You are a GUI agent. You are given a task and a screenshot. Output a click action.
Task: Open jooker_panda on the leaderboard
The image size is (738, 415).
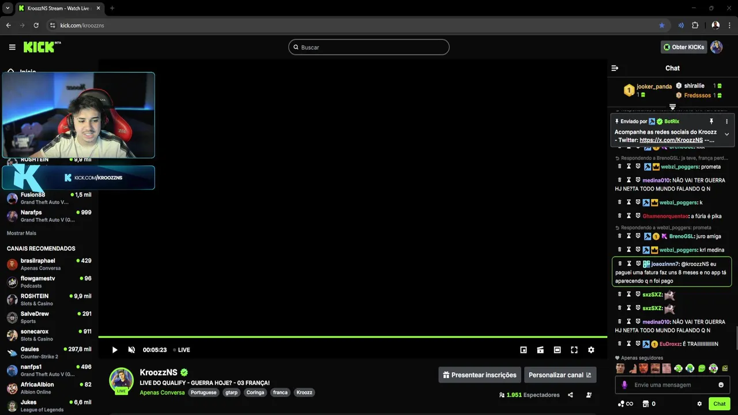pyautogui.click(x=654, y=86)
